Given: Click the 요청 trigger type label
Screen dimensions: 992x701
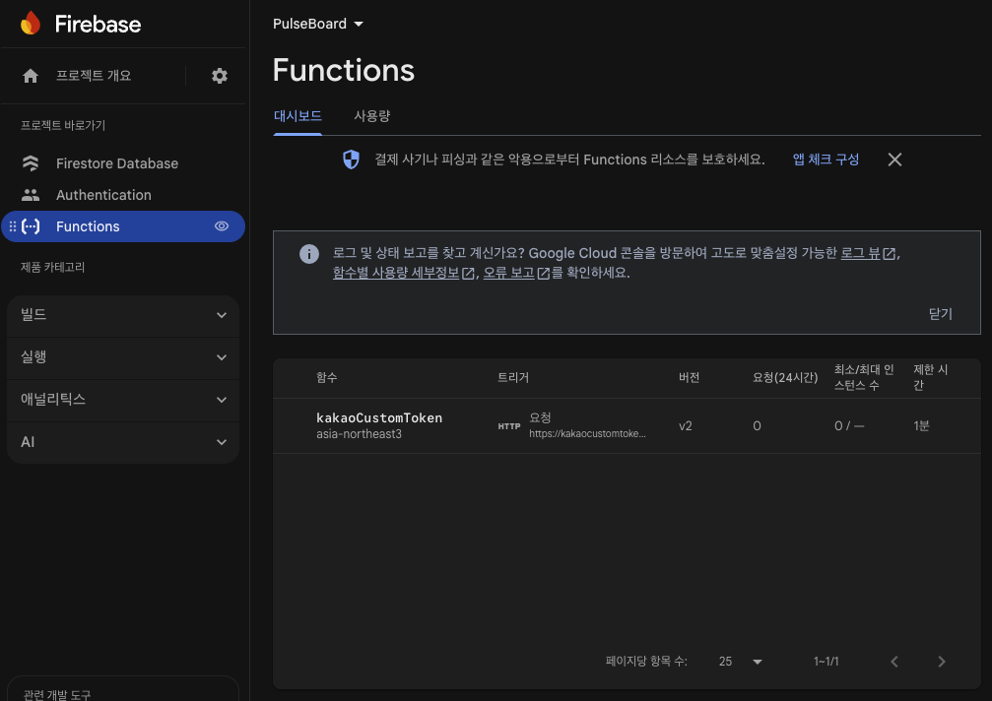Looking at the screenshot, I should (x=540, y=417).
